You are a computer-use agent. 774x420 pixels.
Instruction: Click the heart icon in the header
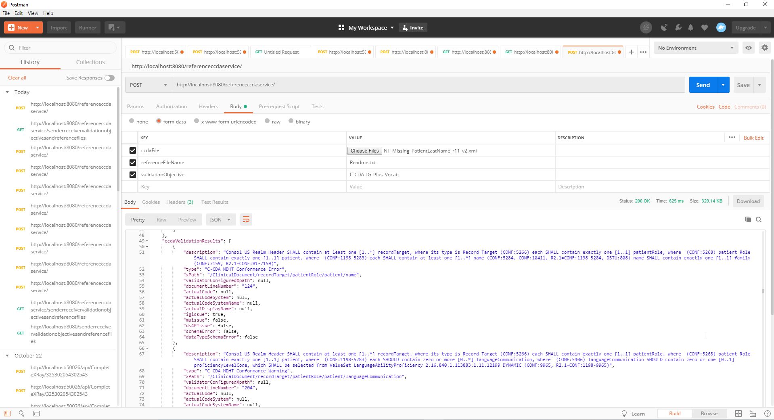click(705, 27)
